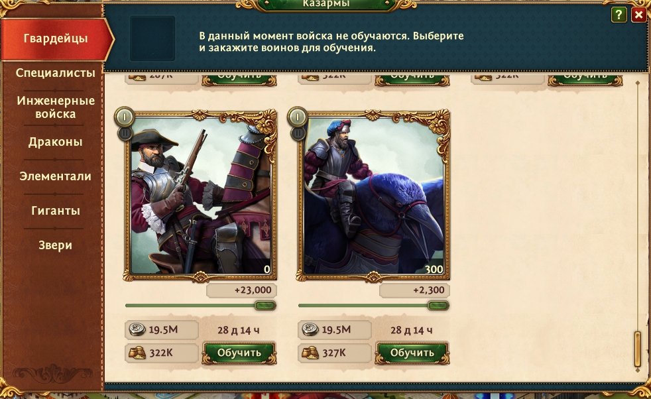Select level II badge on musketeer card
Screen dimensions: 651x399
tap(125, 133)
